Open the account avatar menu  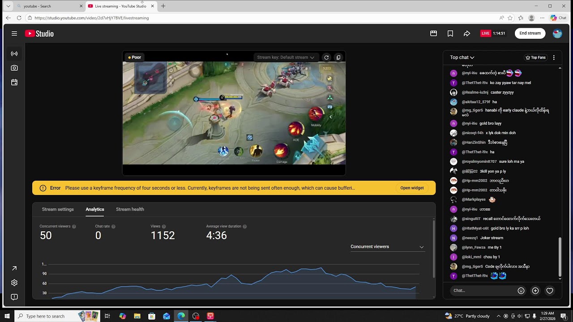[557, 34]
